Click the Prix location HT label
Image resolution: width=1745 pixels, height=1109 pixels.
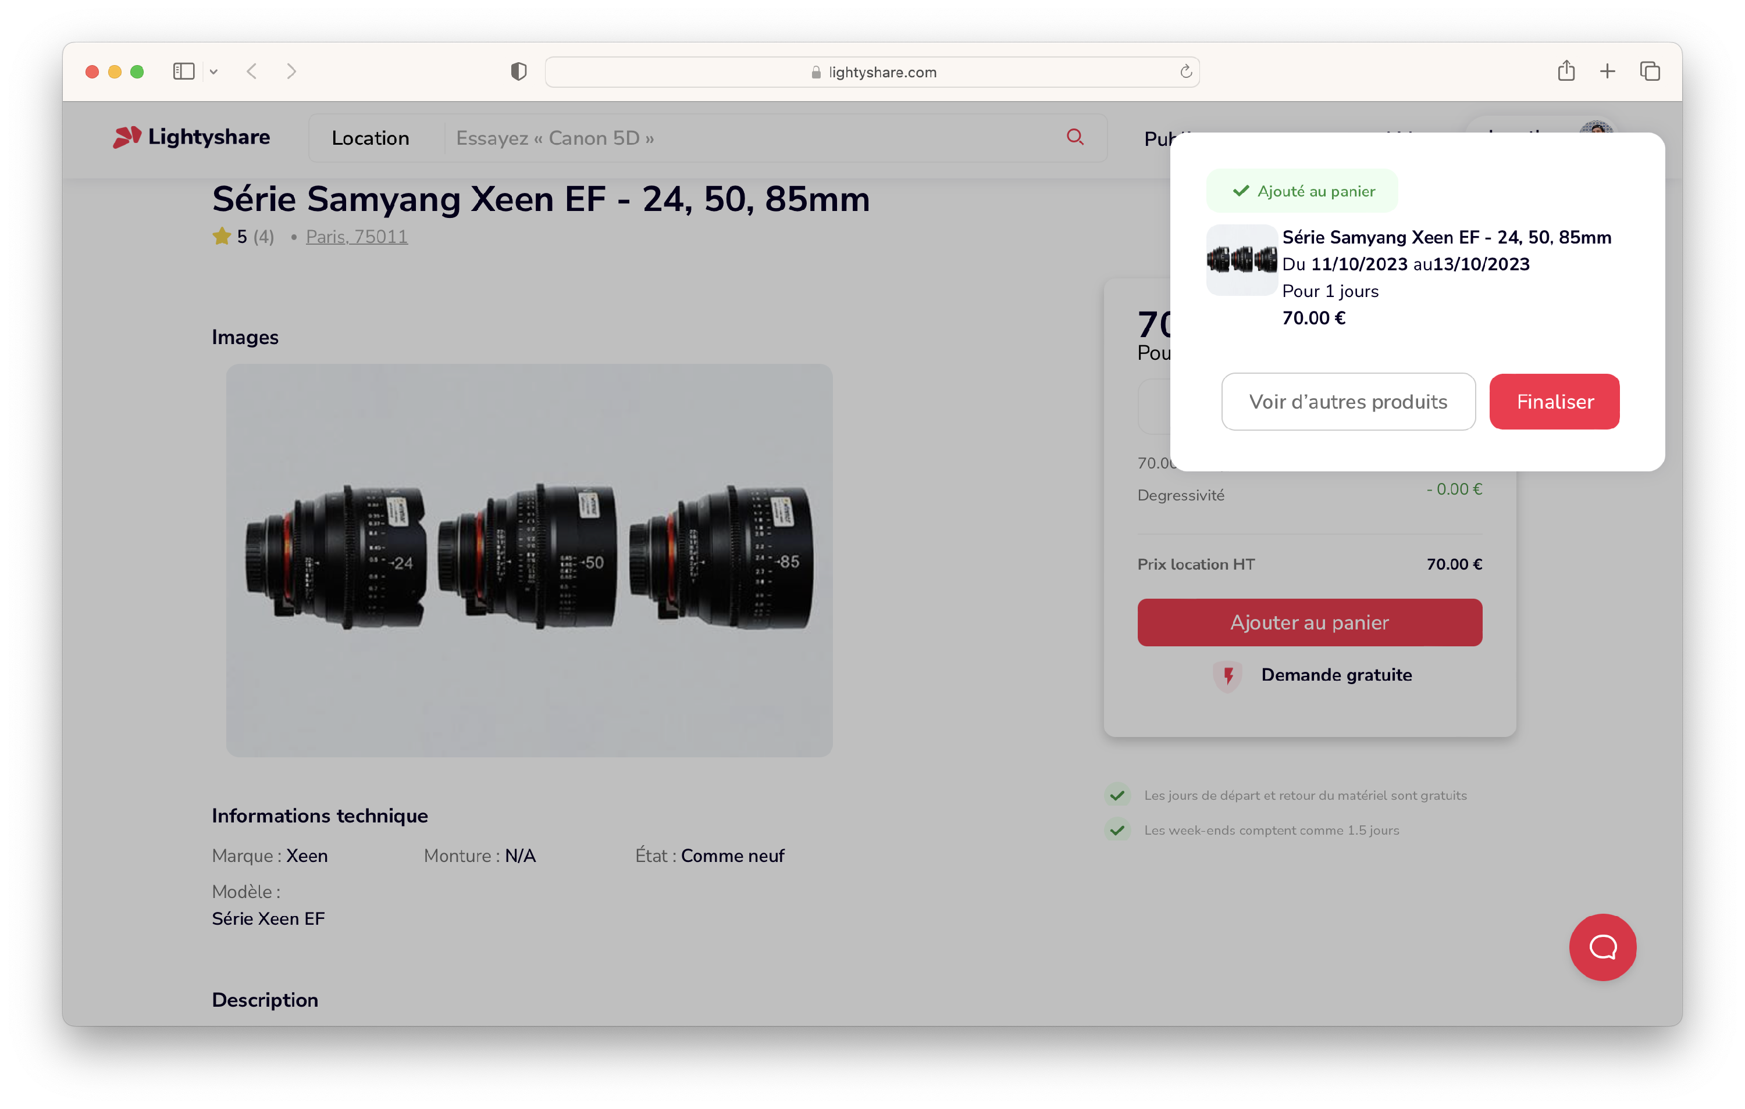tap(1196, 564)
